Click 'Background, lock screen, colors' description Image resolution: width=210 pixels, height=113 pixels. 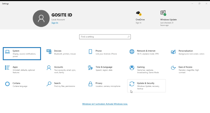[191, 54]
